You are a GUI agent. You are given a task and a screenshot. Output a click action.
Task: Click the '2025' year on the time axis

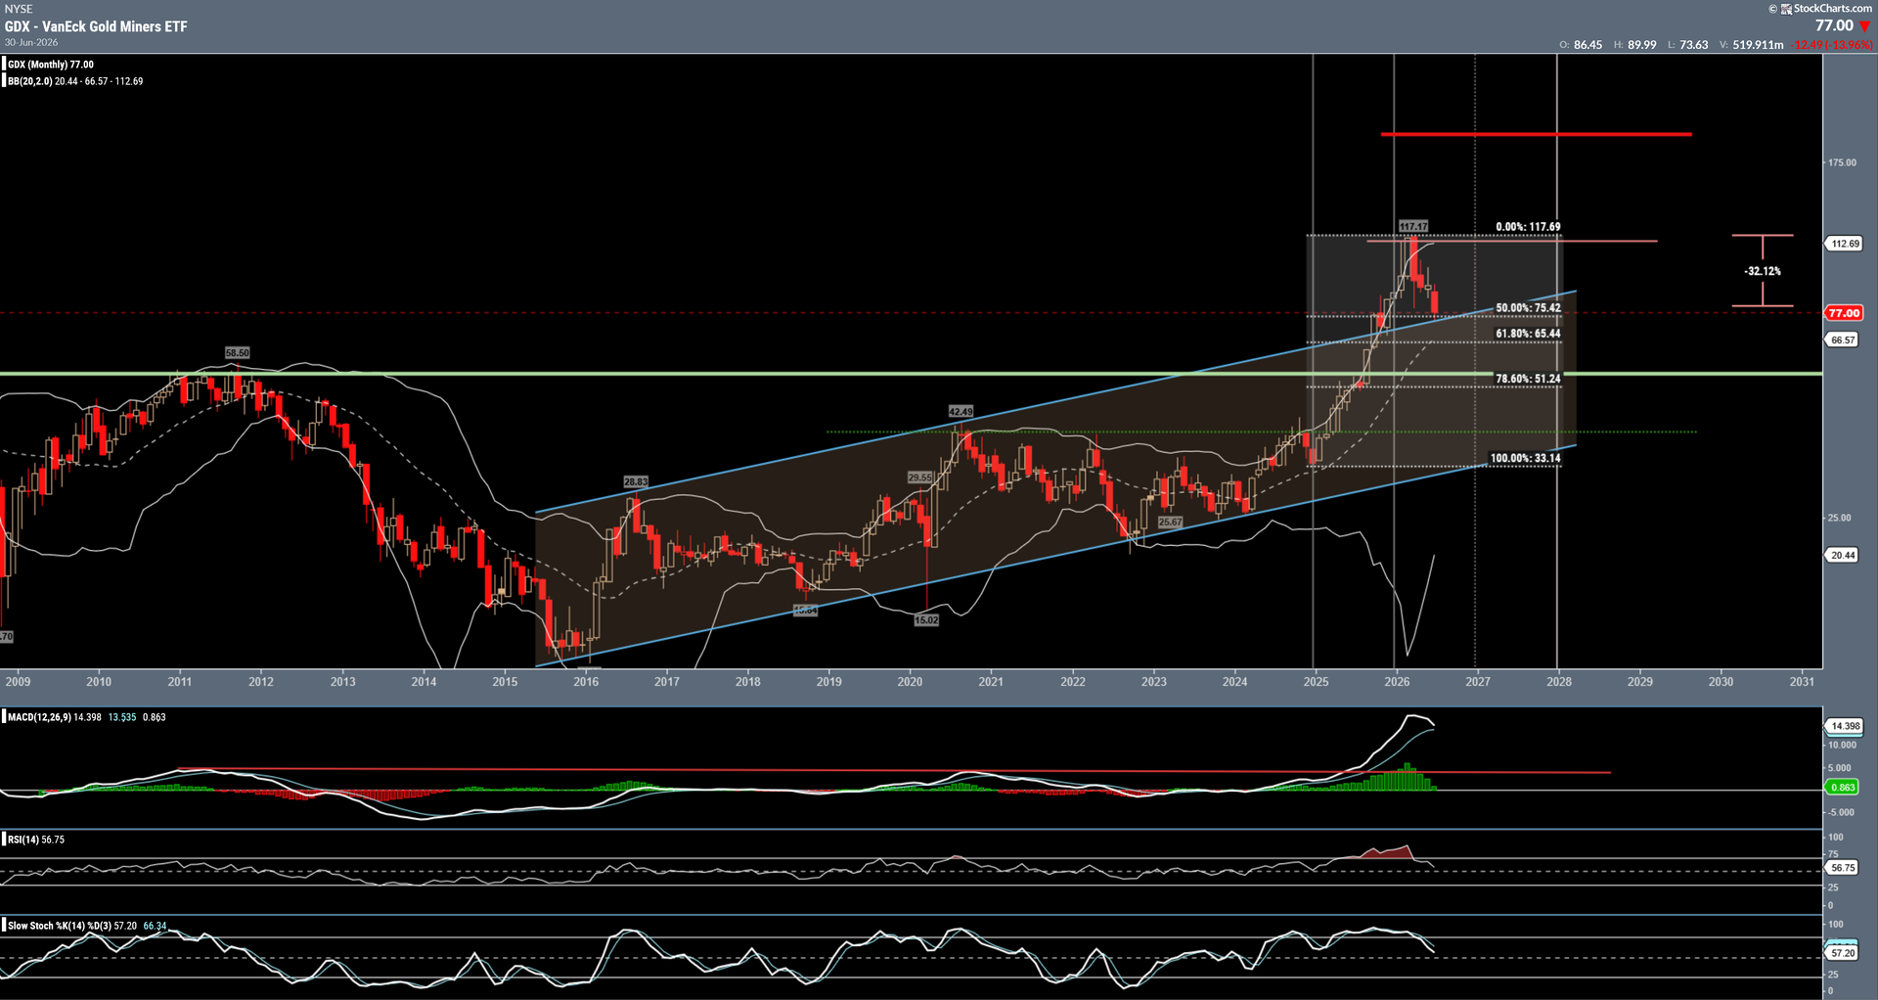pyautogui.click(x=1317, y=682)
